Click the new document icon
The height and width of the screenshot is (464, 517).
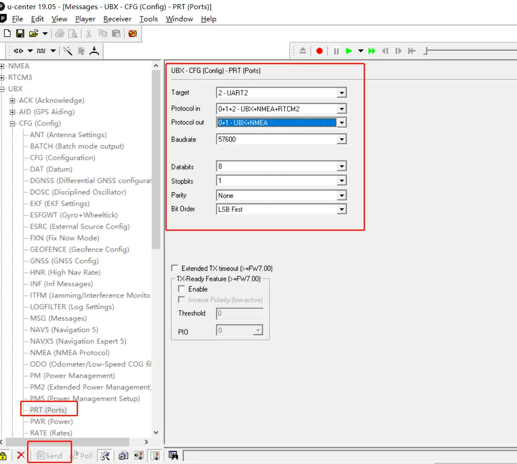(7, 34)
